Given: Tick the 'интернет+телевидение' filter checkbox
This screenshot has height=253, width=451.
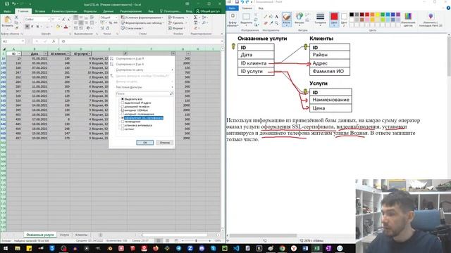Looking at the screenshot, I should (x=123, y=114).
